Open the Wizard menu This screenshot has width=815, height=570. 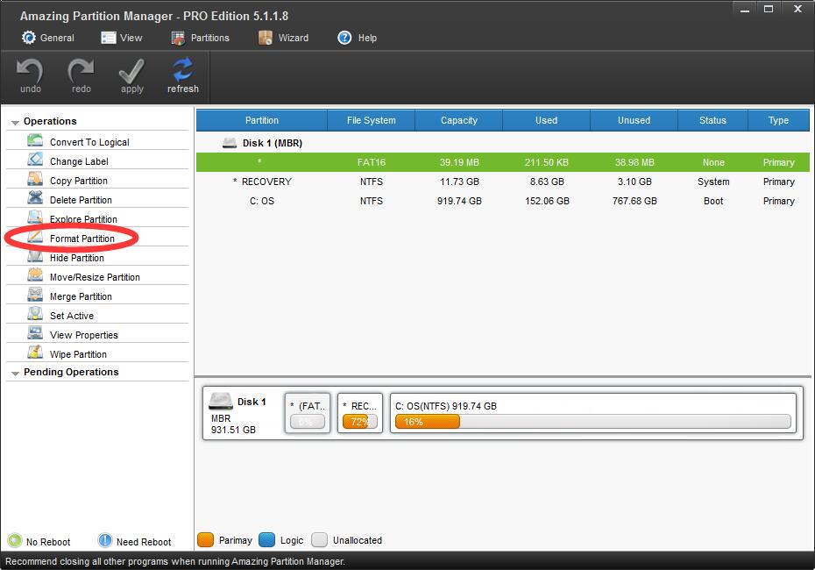point(284,38)
